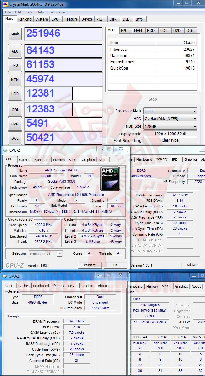Click Validate in the CPU-Z CPU window
Screen dimensions: 205x376
(x=90, y=265)
